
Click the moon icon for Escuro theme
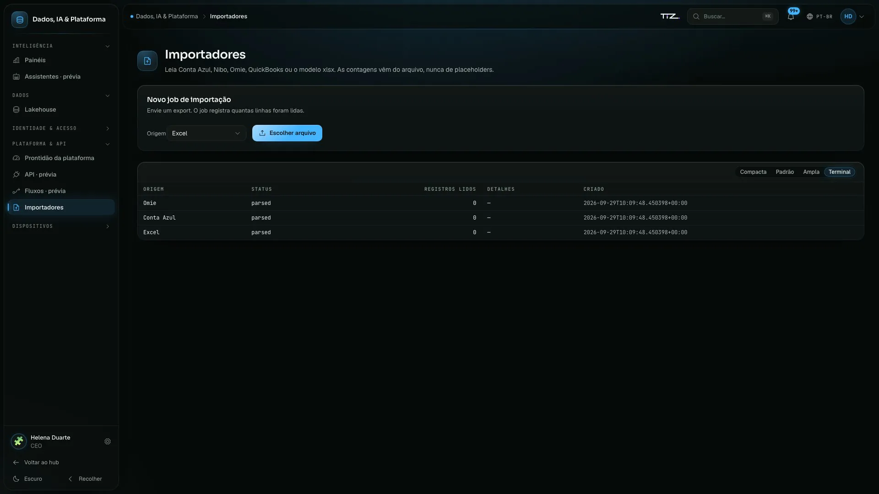(16, 479)
